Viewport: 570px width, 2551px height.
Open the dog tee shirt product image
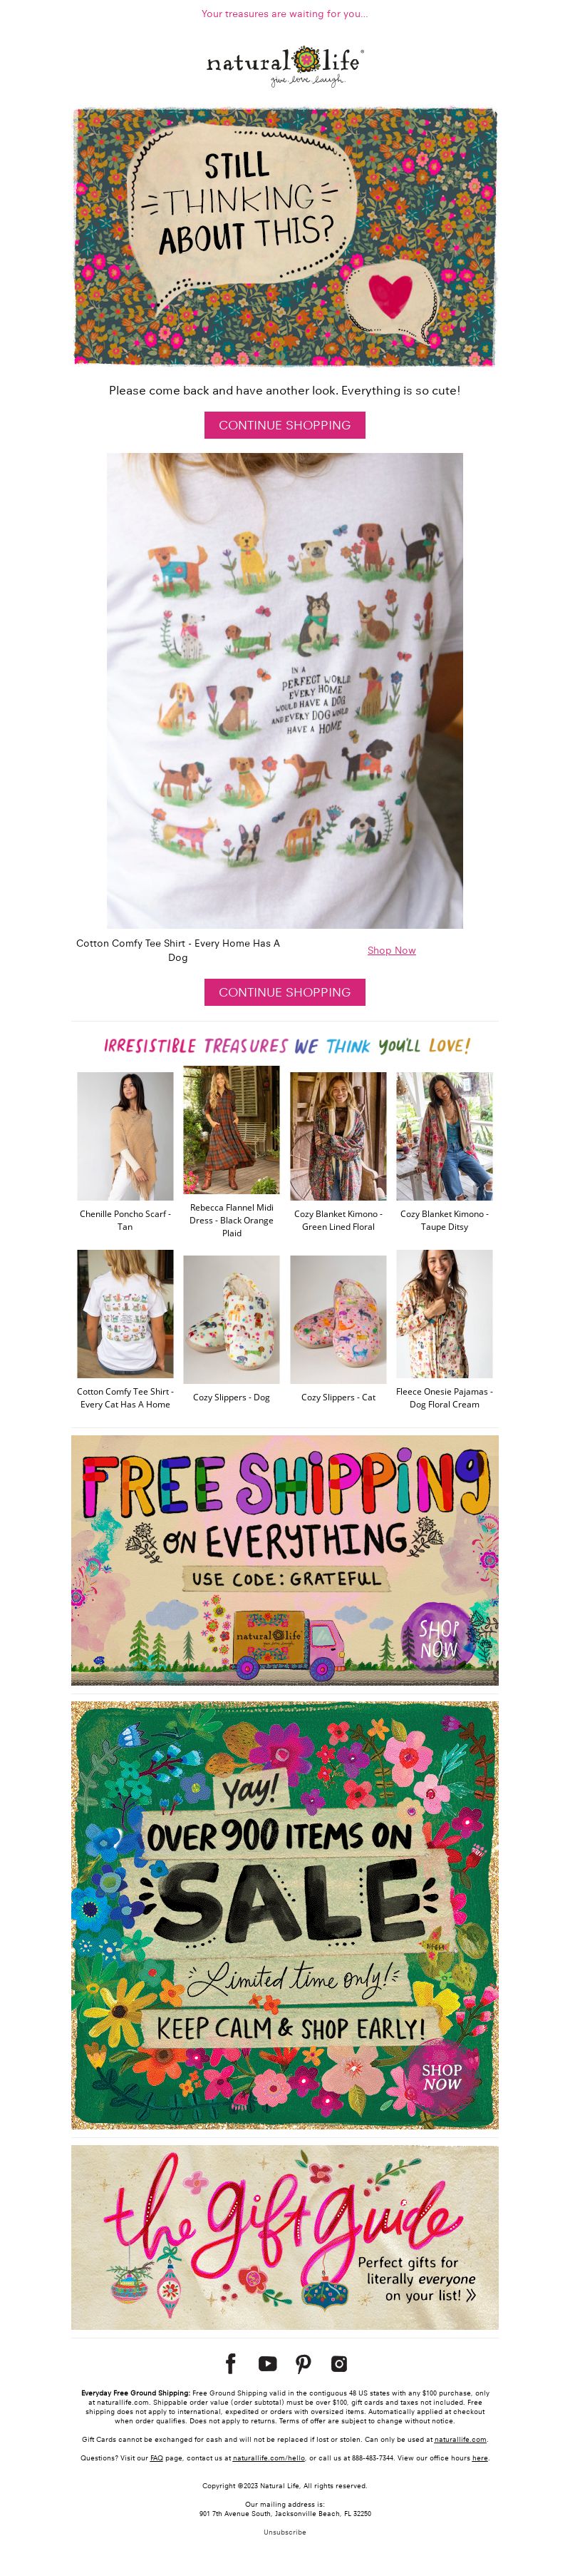pyautogui.click(x=285, y=691)
